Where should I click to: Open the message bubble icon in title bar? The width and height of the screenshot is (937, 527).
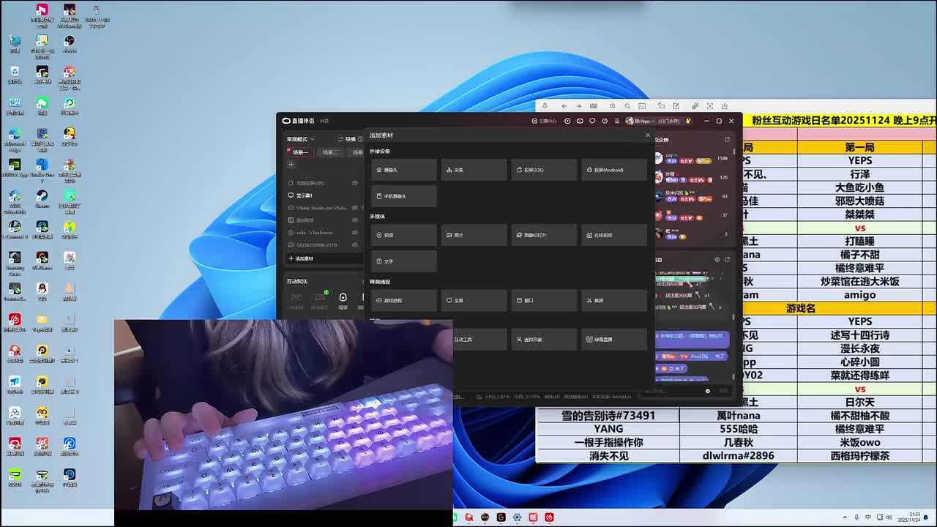click(592, 121)
